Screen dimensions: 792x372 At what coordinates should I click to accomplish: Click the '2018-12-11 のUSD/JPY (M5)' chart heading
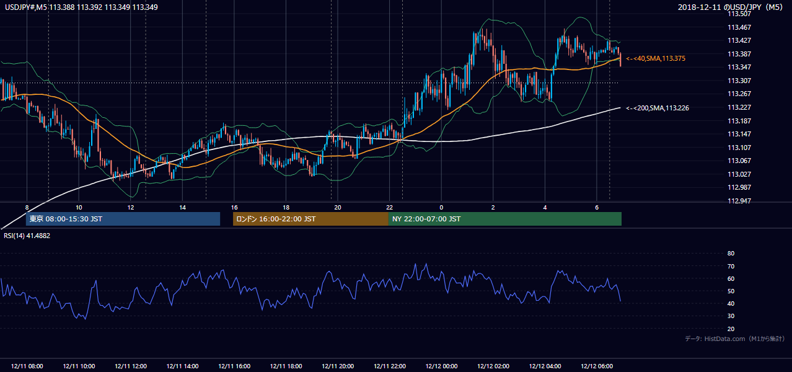tap(731, 7)
